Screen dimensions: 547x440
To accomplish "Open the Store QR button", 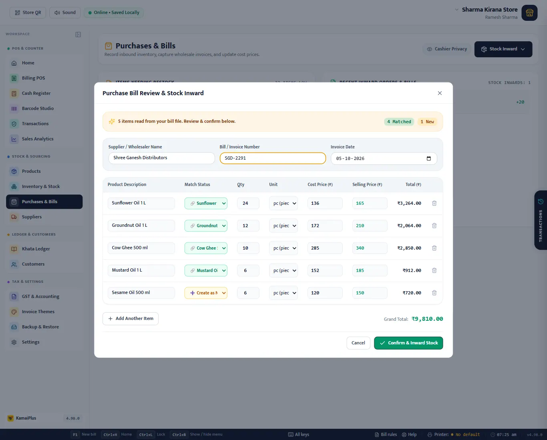I will tap(28, 12).
